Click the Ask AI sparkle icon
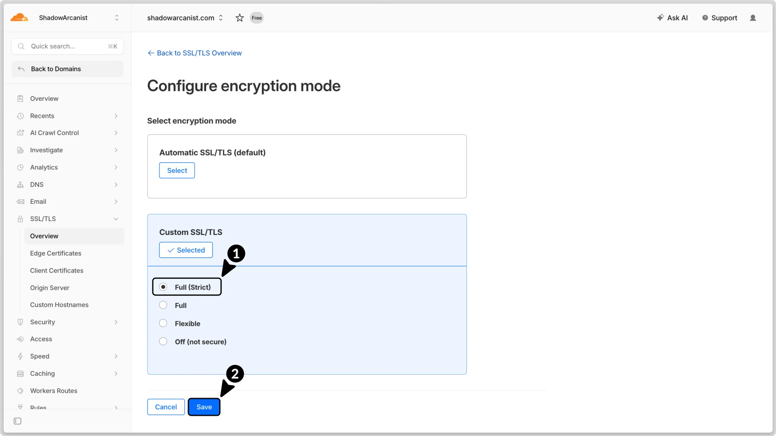Screen dimensions: 776x436 [660, 18]
